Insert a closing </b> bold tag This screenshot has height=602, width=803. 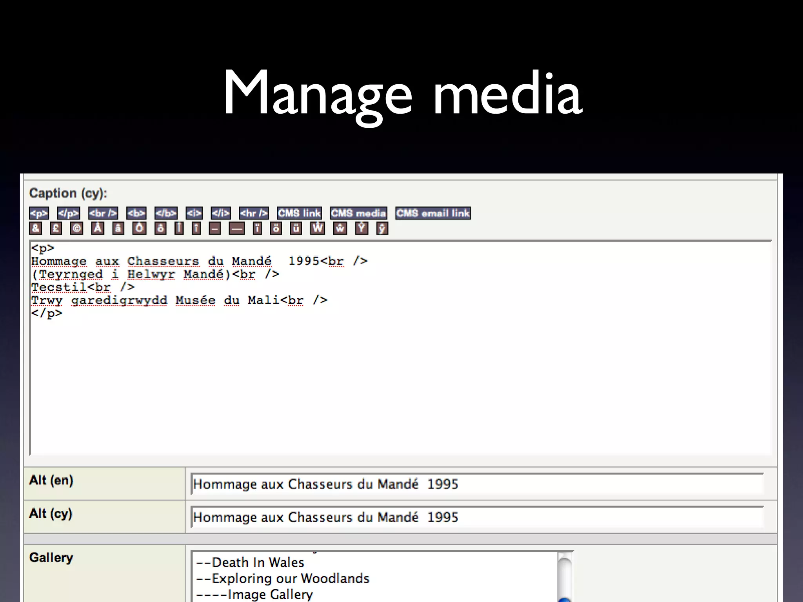(x=166, y=213)
